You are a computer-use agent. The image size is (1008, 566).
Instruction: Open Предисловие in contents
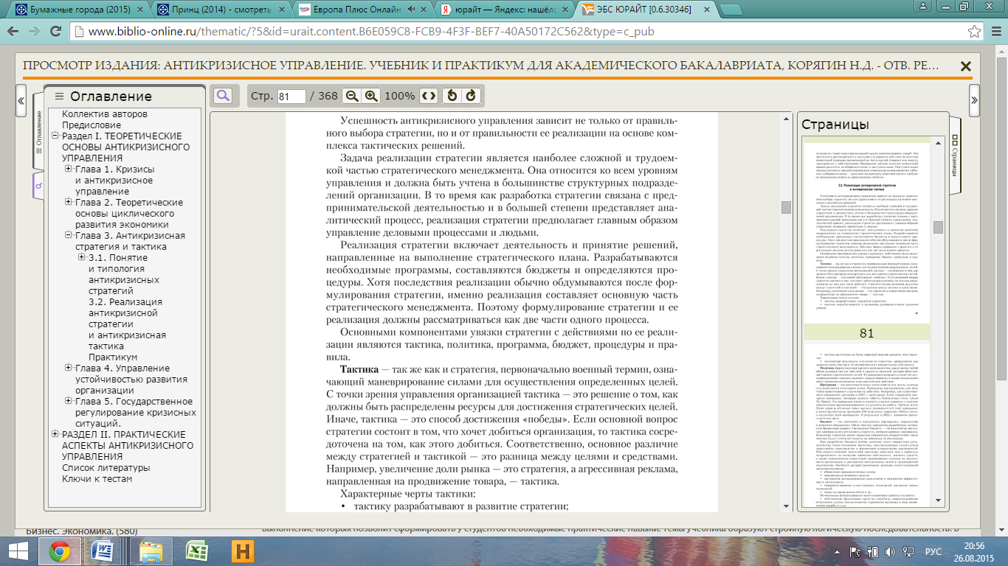tap(92, 125)
